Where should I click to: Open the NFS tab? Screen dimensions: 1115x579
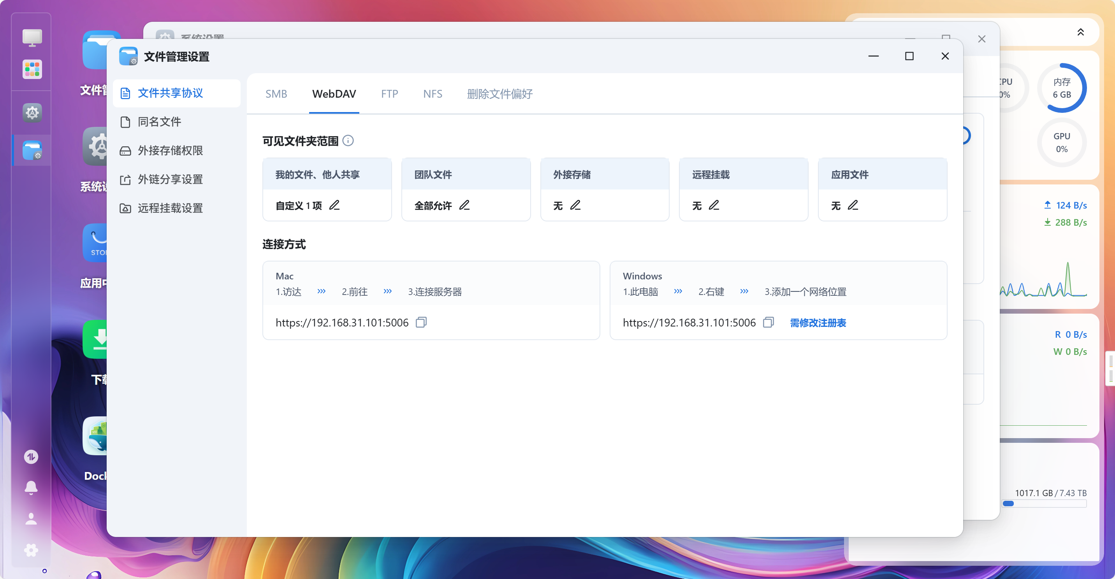tap(433, 94)
